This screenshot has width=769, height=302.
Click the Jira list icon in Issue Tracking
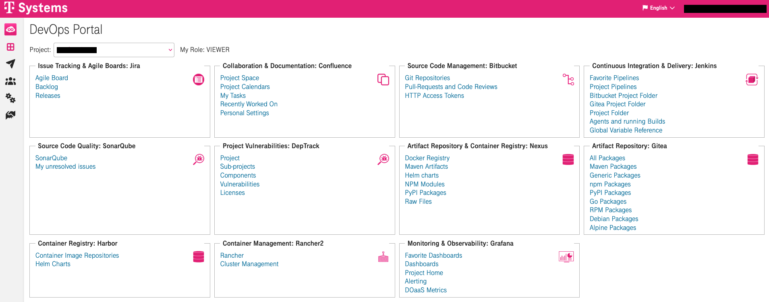coord(199,80)
